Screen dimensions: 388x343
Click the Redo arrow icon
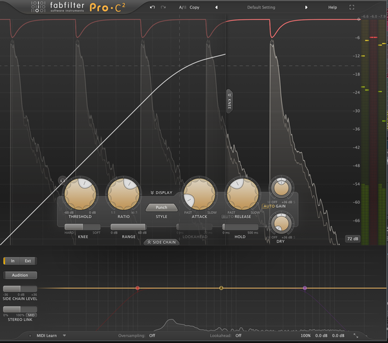pyautogui.click(x=164, y=7)
